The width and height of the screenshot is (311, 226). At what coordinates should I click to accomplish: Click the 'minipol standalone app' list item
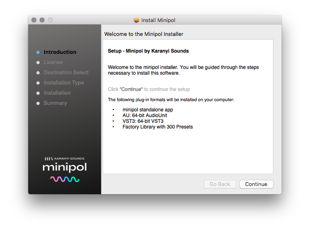pos(148,110)
